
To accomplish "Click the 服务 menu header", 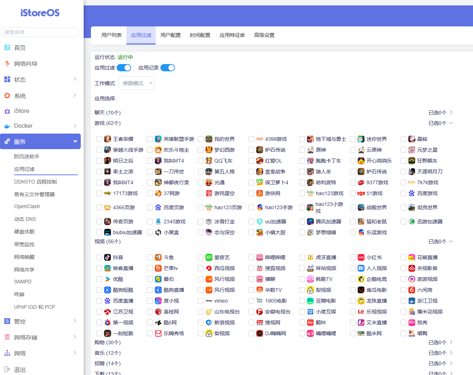I will (x=40, y=142).
